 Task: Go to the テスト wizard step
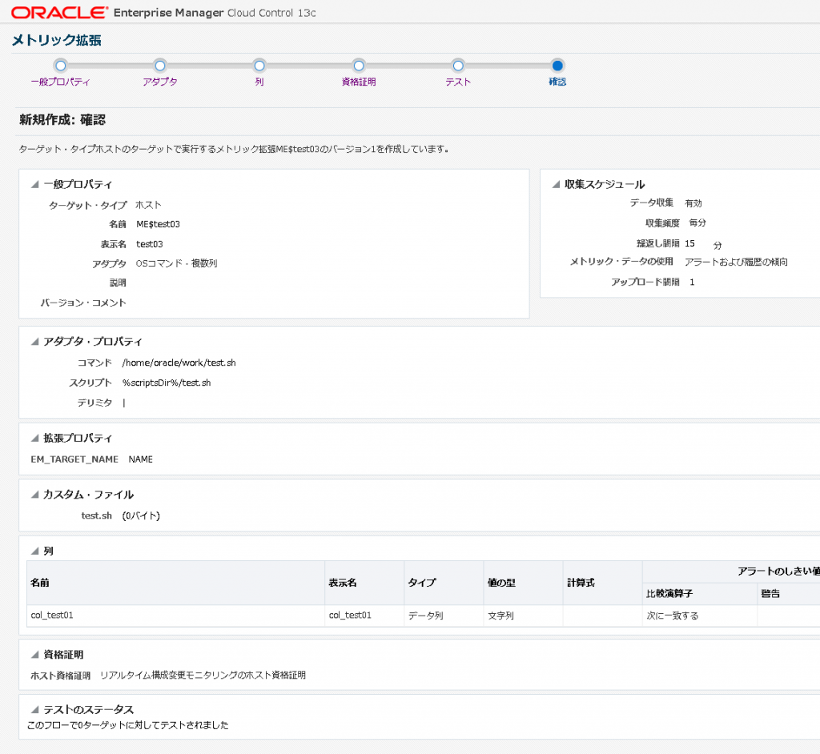[x=458, y=82]
